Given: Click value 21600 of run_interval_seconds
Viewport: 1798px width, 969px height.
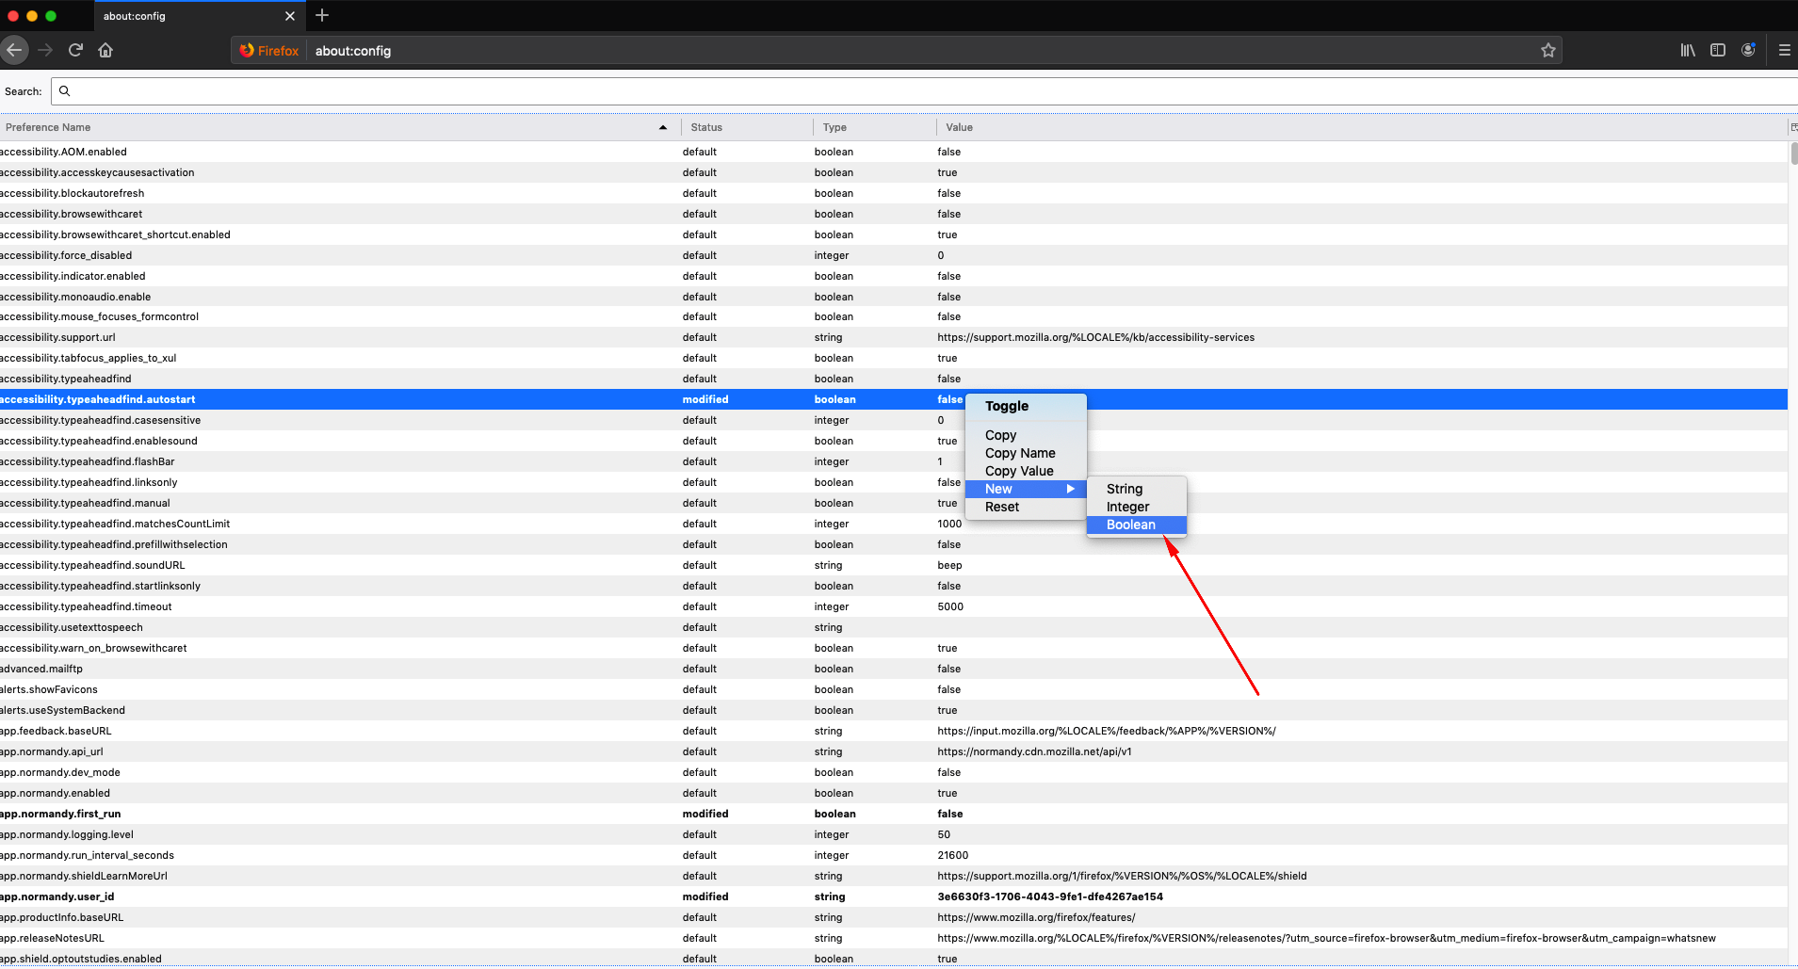Looking at the screenshot, I should (x=952, y=855).
